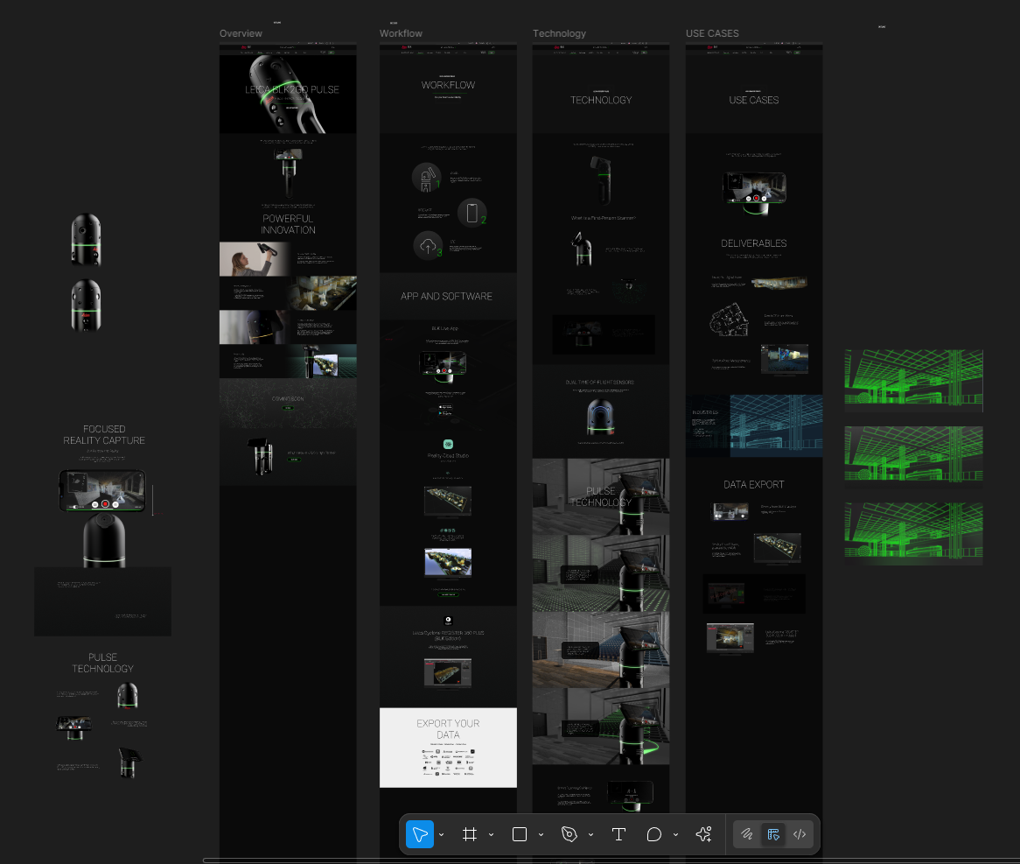Select the Rectangle shape tool
The image size is (1020, 864).
click(x=520, y=834)
